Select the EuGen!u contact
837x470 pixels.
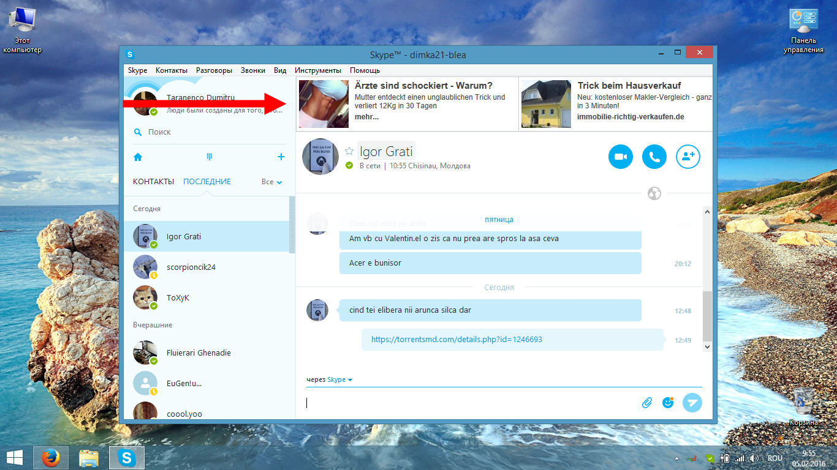click(206, 383)
